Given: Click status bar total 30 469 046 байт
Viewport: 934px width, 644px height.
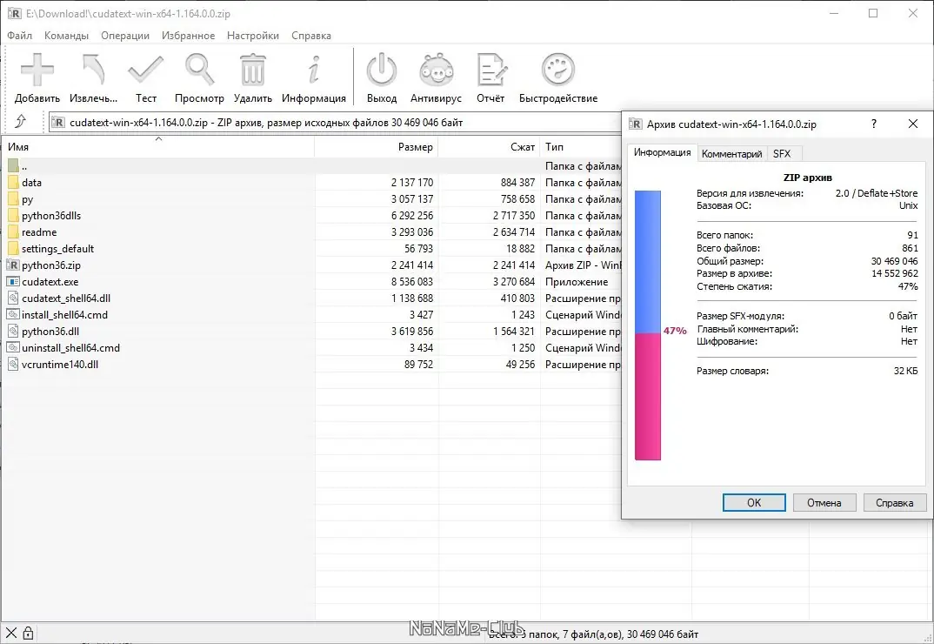Looking at the screenshot, I should coord(663,634).
